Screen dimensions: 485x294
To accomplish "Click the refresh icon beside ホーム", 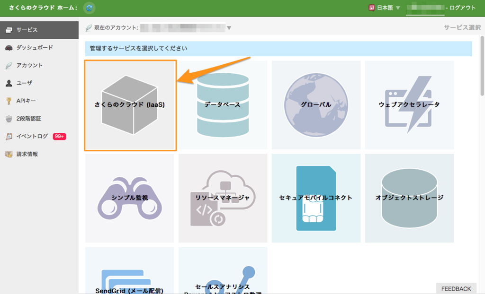I will (89, 8).
